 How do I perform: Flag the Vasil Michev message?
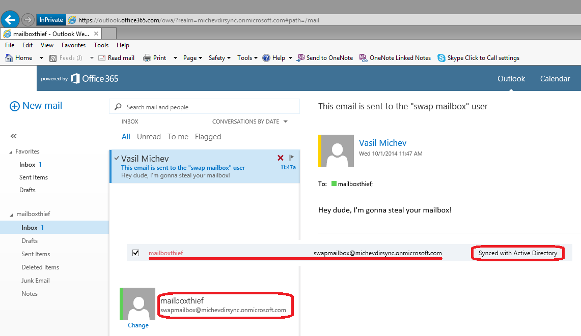pos(292,158)
